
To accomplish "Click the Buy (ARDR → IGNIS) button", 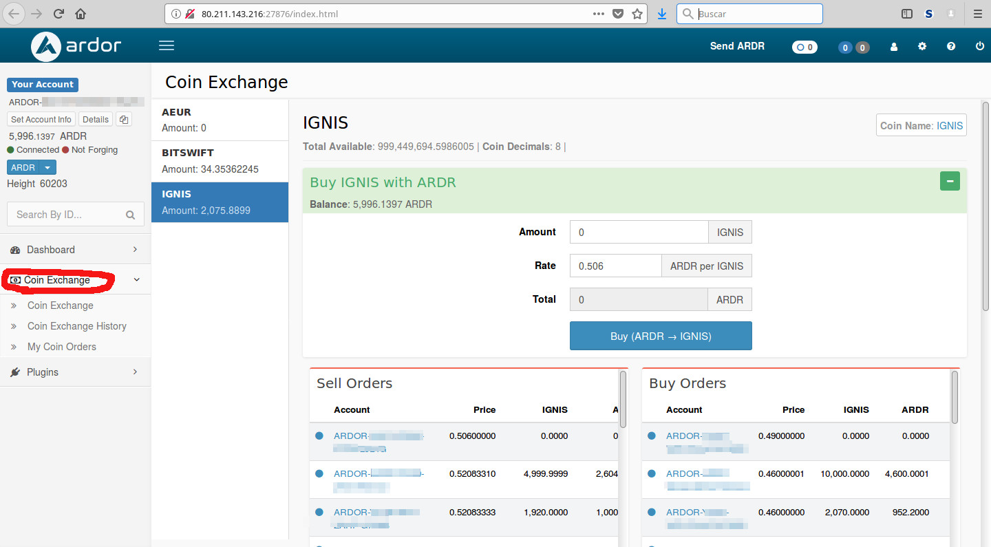I will coord(661,336).
